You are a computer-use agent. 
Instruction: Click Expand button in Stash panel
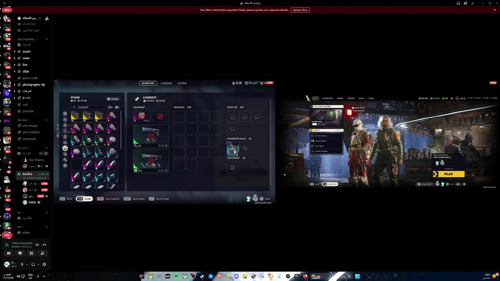113,99
